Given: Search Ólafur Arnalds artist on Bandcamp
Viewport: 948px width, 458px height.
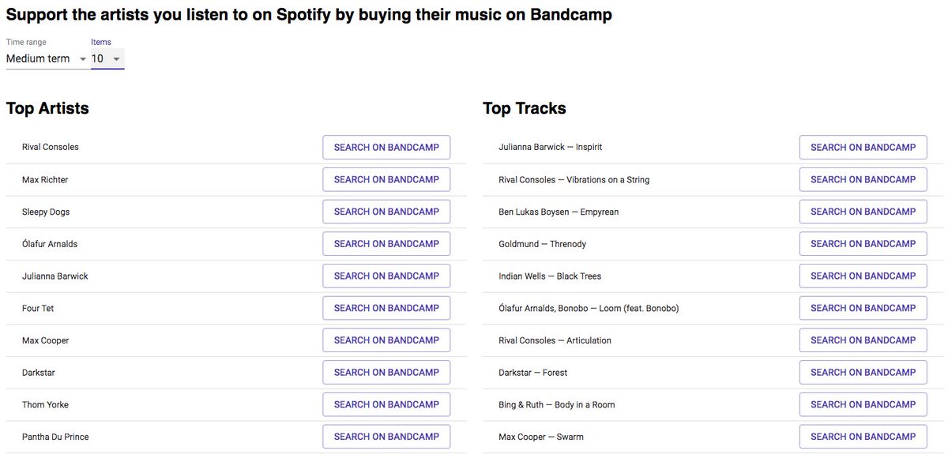Looking at the screenshot, I should click(x=386, y=244).
